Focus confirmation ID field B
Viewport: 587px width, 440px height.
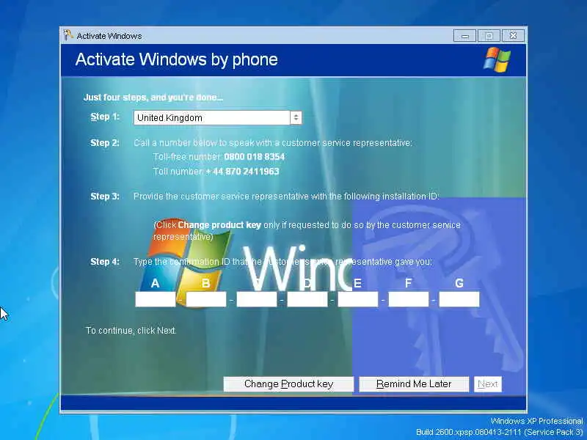tap(206, 299)
